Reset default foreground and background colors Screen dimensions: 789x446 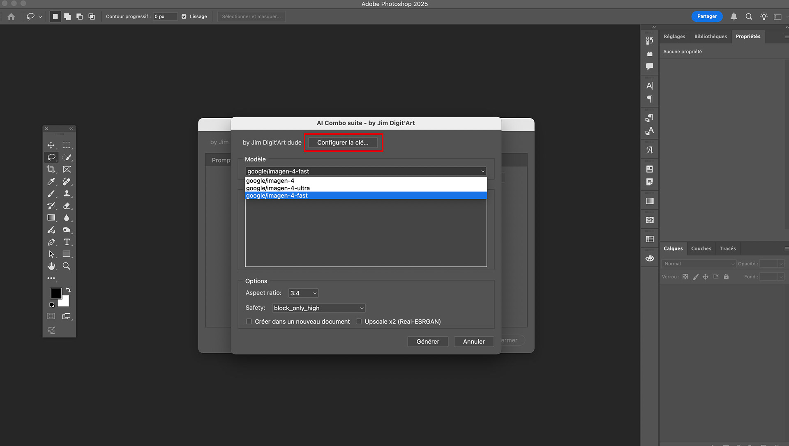52,305
